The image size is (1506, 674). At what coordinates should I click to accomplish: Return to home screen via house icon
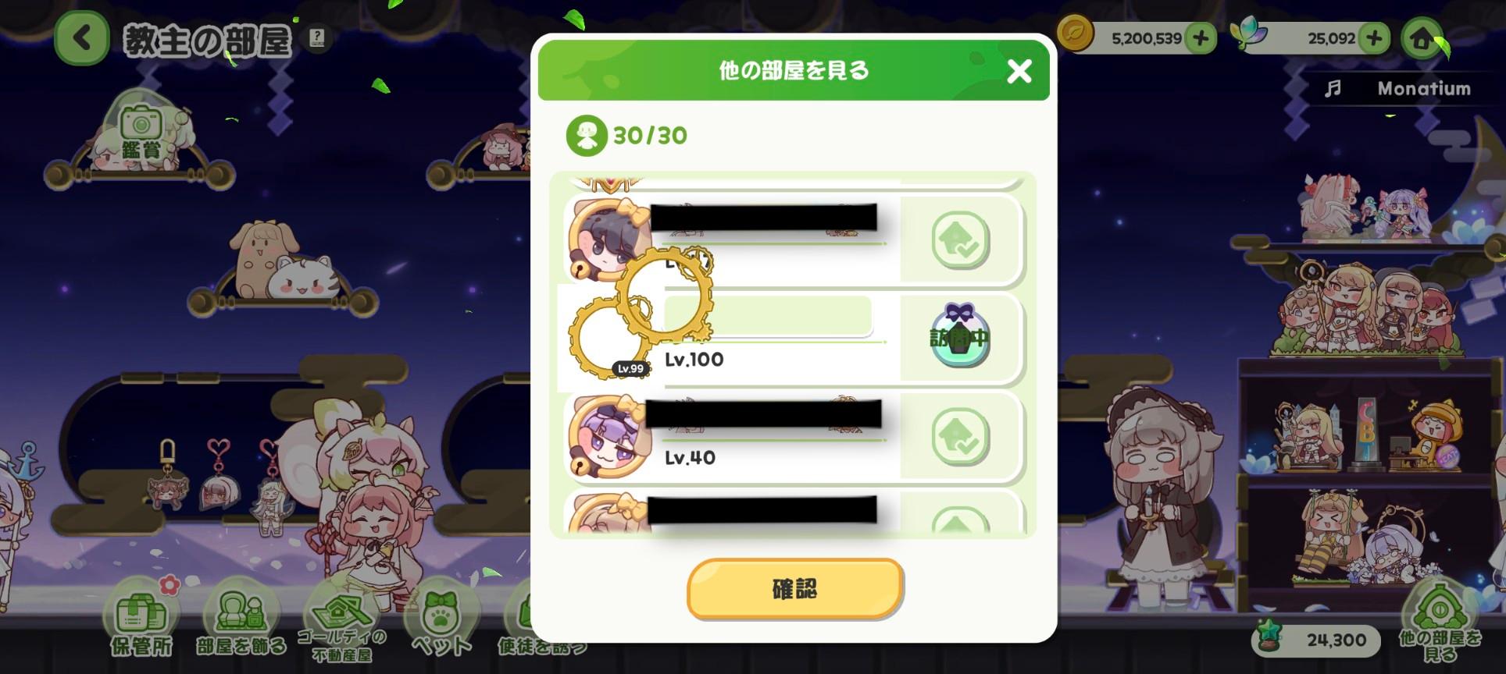pyautogui.click(x=1422, y=37)
